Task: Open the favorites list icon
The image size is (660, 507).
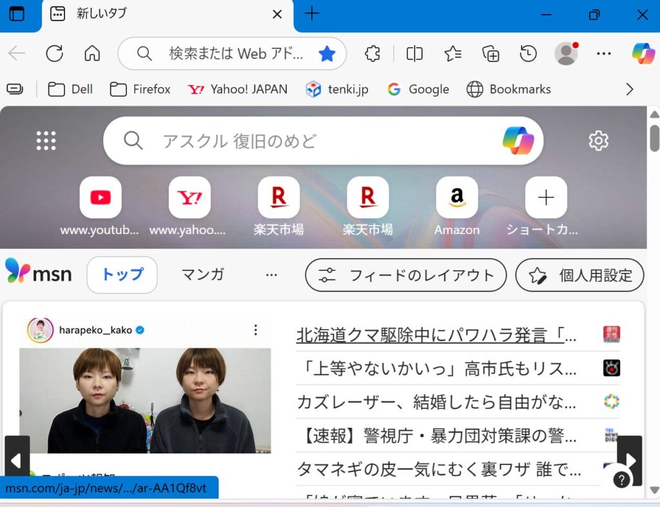Action: pos(452,54)
